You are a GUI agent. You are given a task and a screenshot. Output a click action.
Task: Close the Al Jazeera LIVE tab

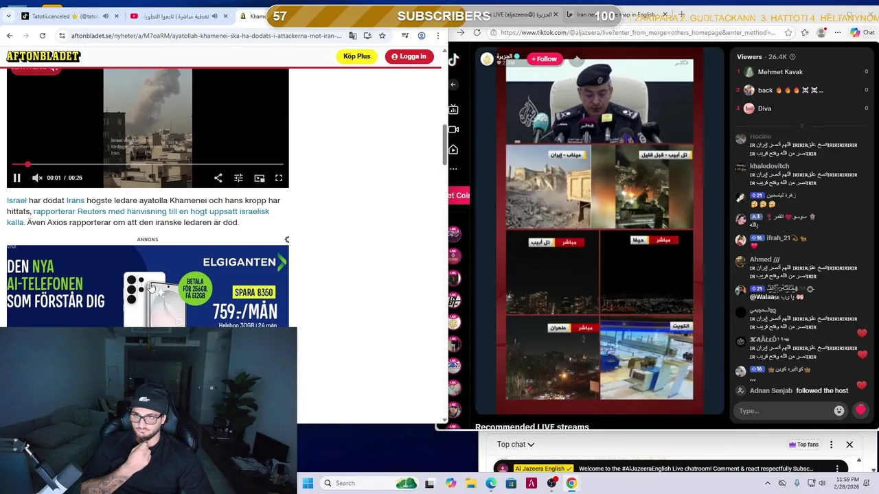556,14
